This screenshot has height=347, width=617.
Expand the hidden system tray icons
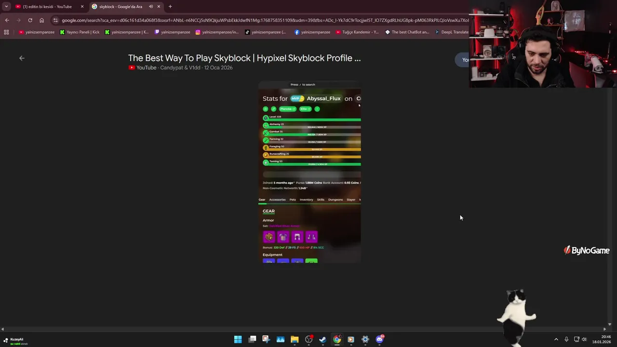[556, 339]
